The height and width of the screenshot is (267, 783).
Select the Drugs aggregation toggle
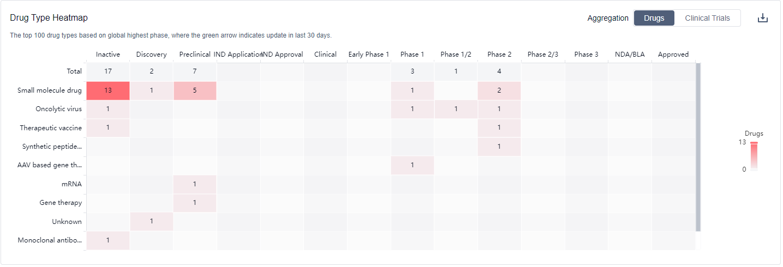coord(654,18)
